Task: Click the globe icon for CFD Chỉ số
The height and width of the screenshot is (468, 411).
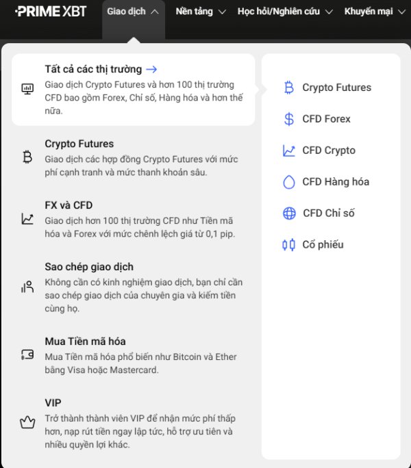Action: tap(289, 213)
